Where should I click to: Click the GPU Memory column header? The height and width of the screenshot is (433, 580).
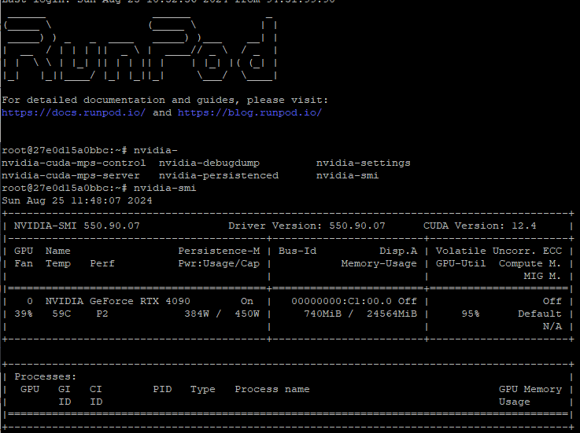tap(530, 389)
